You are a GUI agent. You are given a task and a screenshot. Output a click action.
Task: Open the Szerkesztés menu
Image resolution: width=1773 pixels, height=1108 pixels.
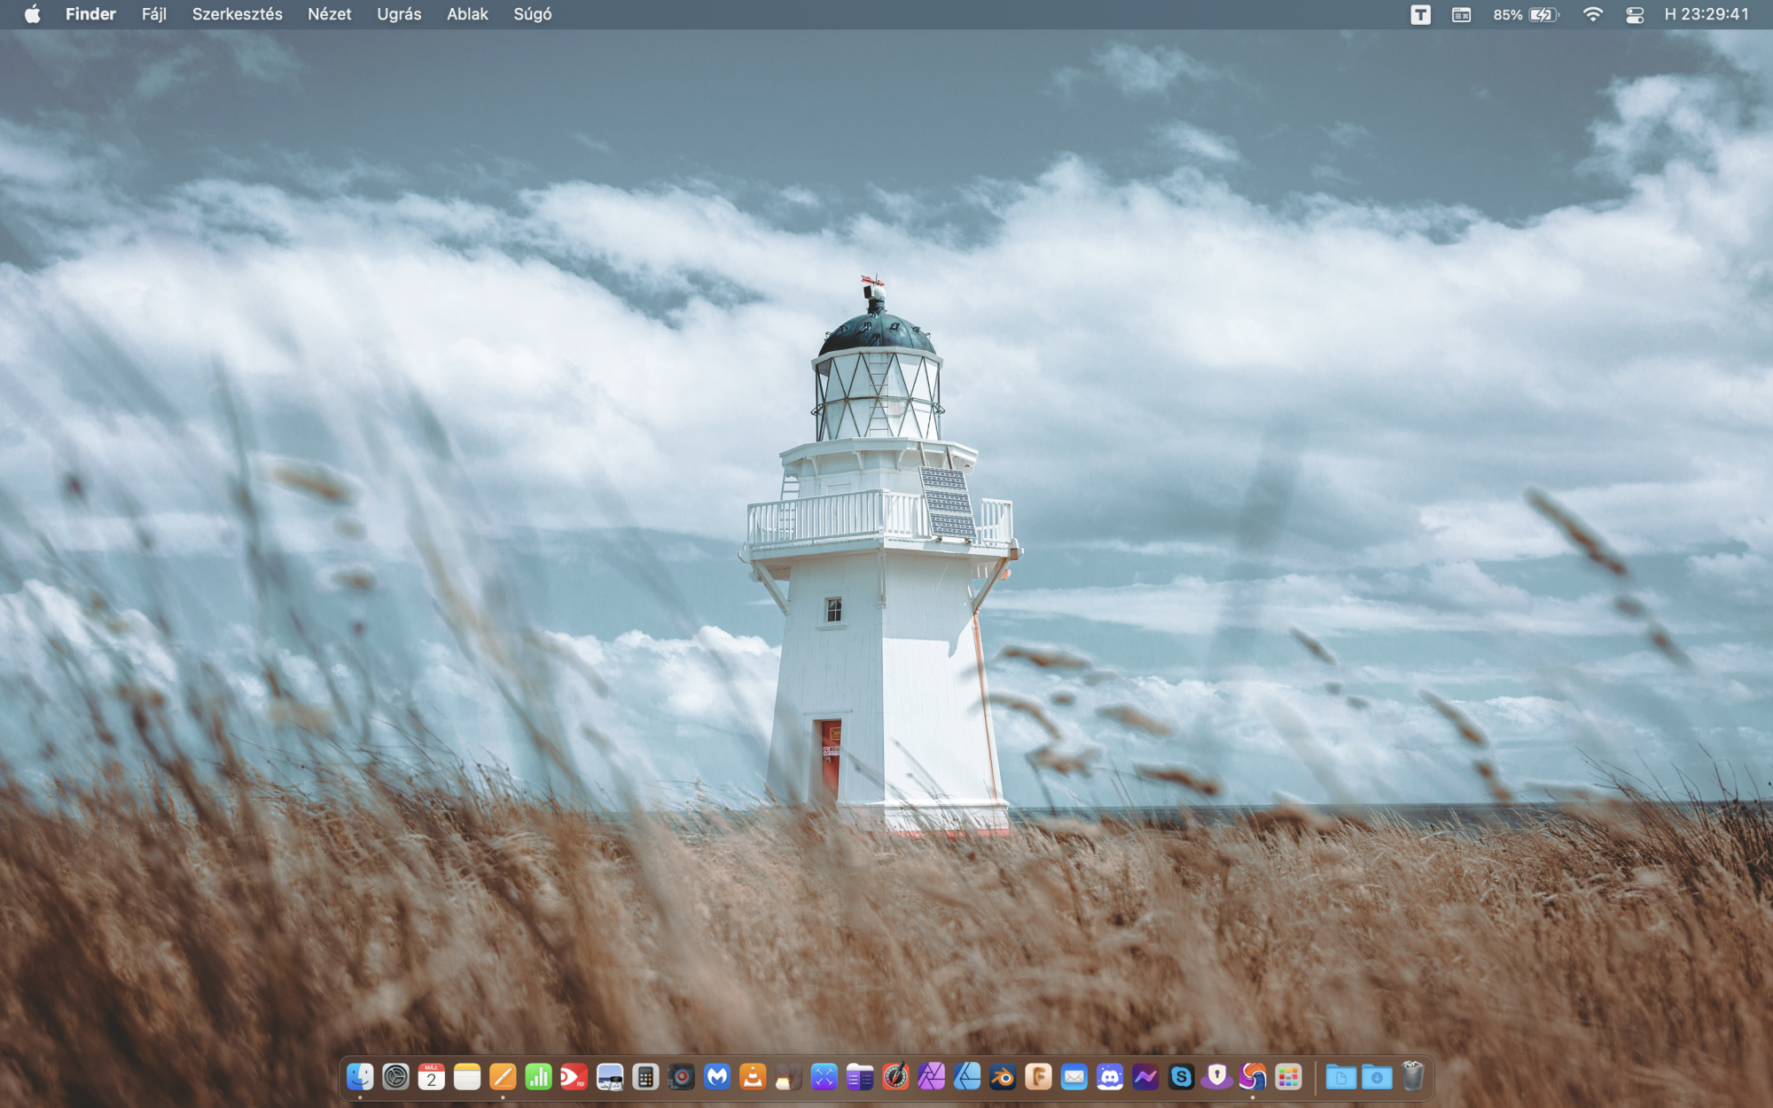coord(237,14)
